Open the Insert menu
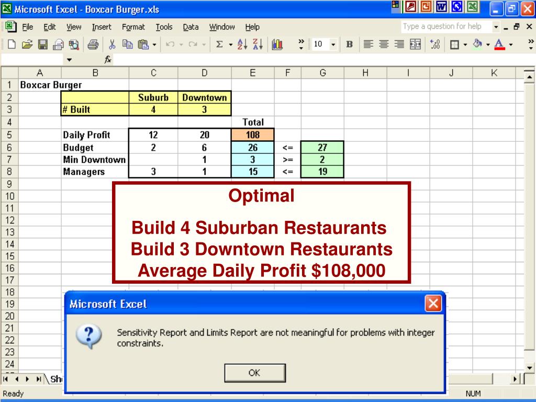Screen dimensions: 536x402 click(102, 27)
